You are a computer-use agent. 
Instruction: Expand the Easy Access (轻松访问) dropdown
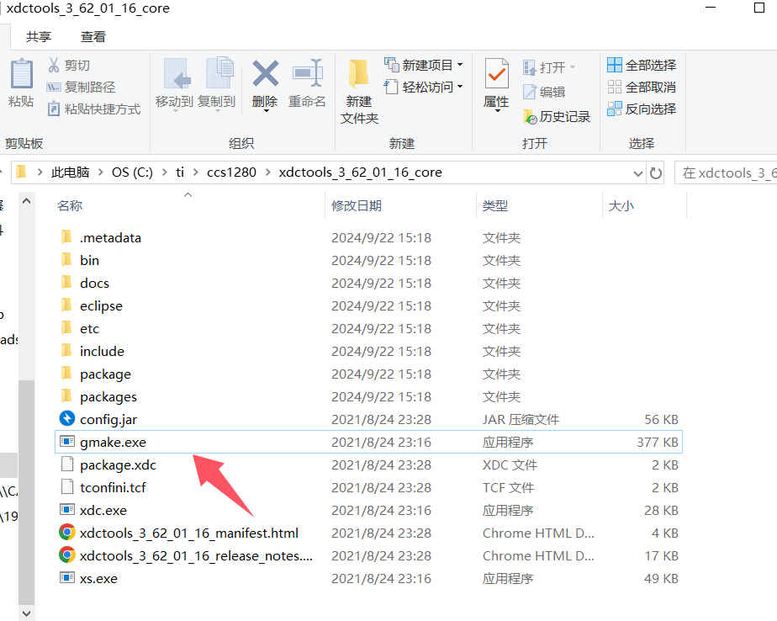click(461, 87)
